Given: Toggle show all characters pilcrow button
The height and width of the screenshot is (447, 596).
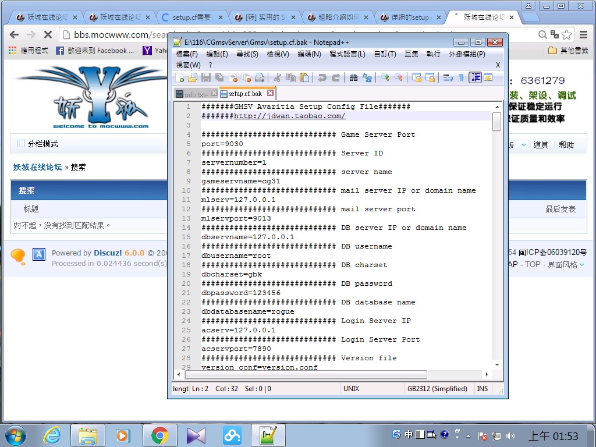Looking at the screenshot, I should 461,77.
